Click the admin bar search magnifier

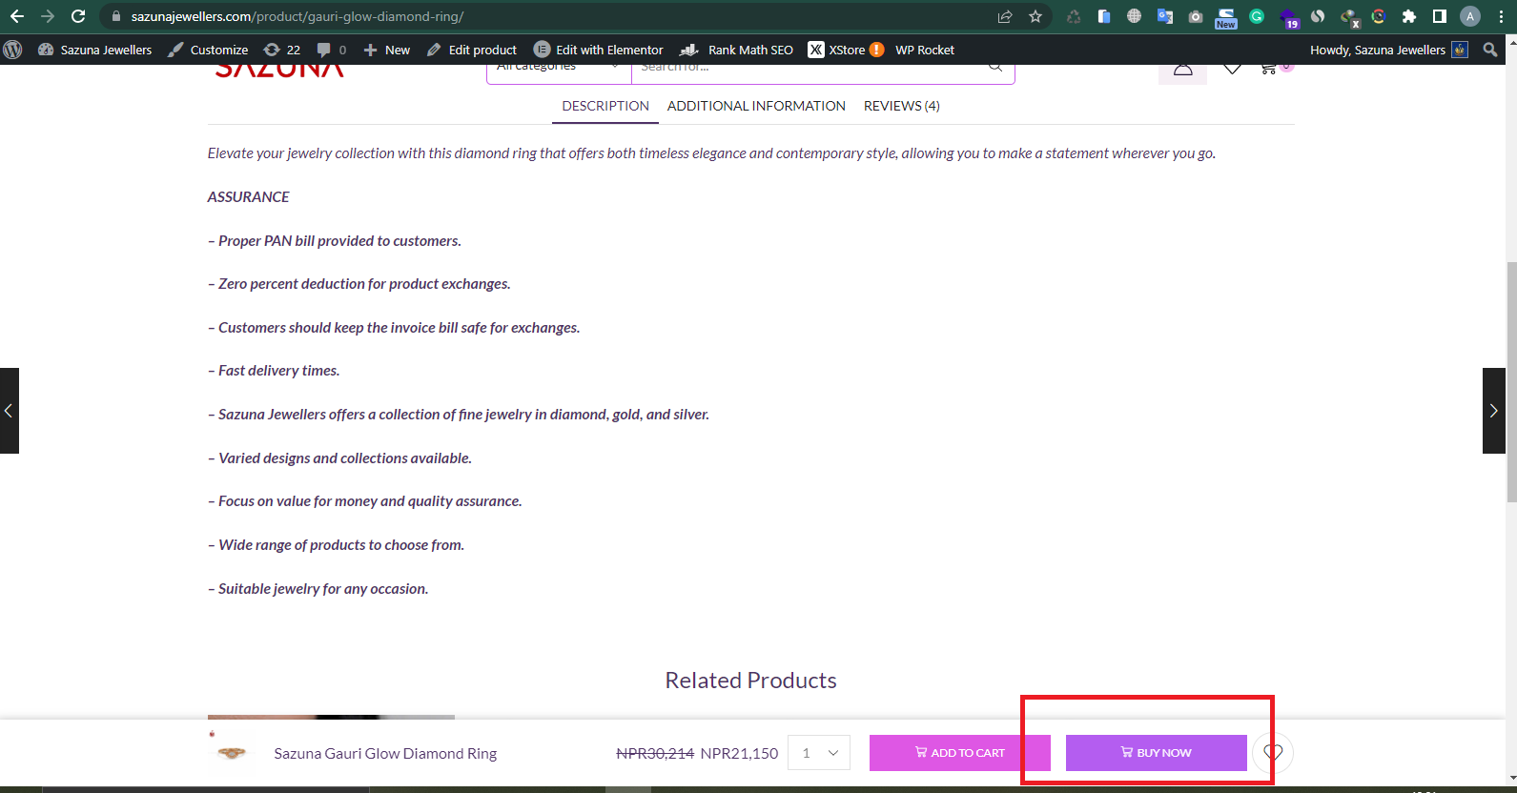click(x=1490, y=50)
